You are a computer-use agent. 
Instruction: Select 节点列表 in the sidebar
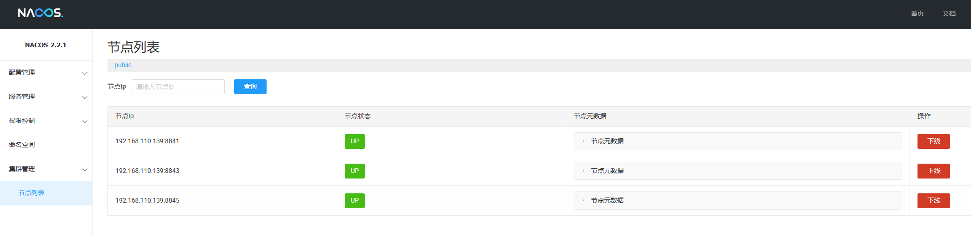(31, 193)
